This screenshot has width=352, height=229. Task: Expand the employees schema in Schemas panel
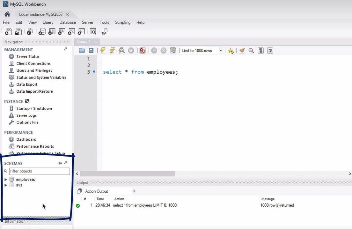click(6, 179)
